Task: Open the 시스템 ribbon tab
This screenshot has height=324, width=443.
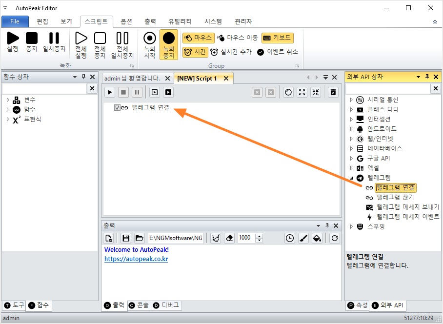Action: coord(213,21)
